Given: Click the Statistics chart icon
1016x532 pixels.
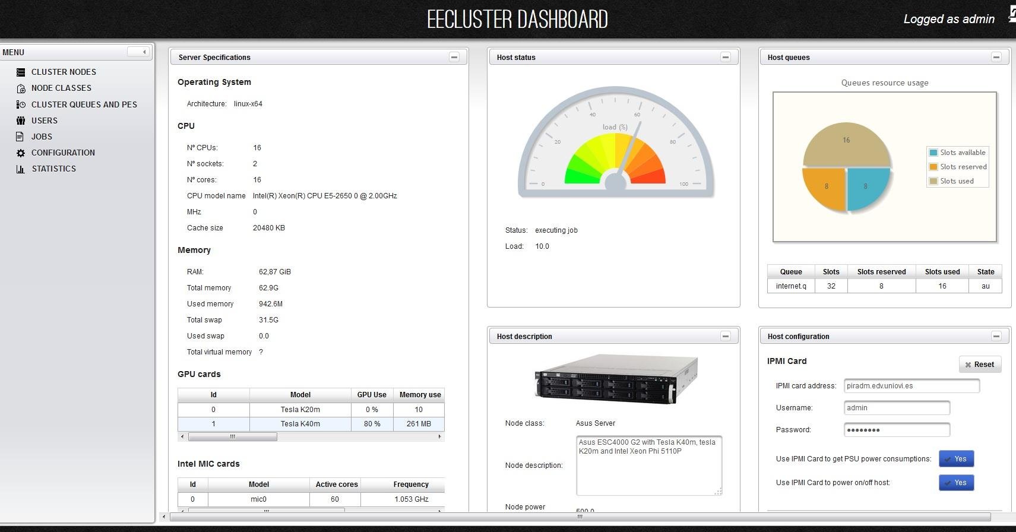Looking at the screenshot, I should [21, 169].
